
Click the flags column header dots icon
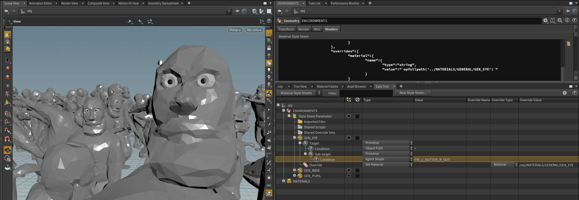pos(349,100)
